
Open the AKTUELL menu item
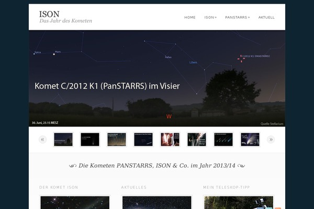(266, 17)
